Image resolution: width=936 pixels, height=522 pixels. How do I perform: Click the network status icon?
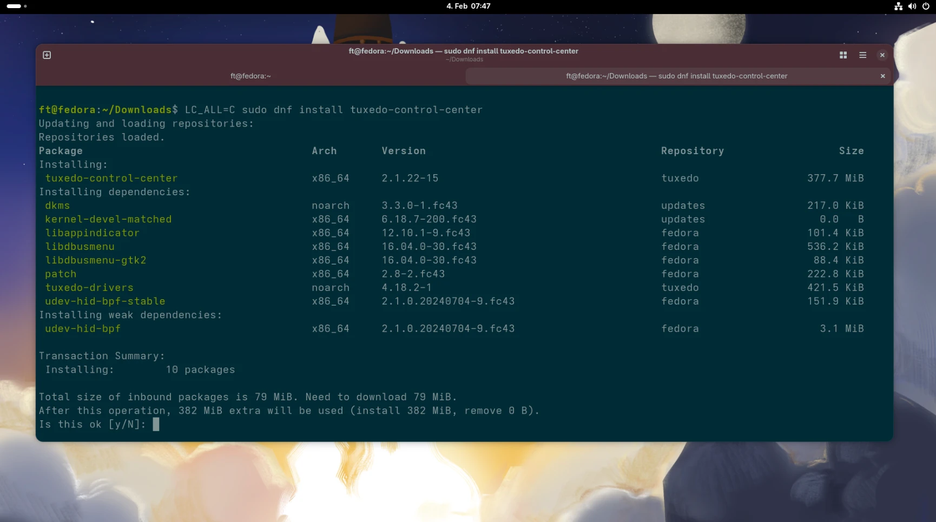tap(898, 6)
